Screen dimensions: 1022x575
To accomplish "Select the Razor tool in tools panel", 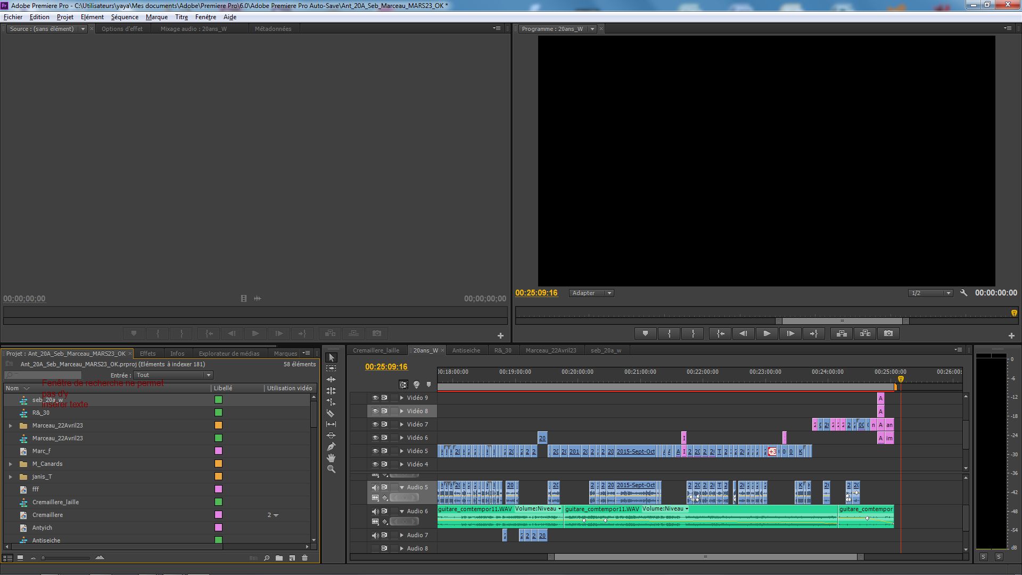I will [x=331, y=413].
